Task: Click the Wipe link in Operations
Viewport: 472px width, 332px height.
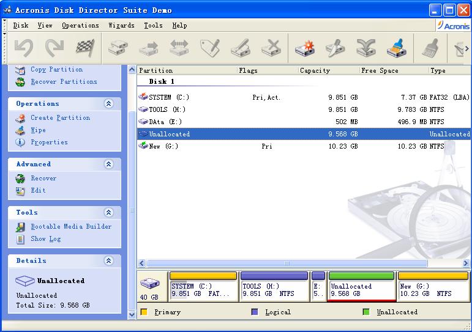Action: [38, 130]
